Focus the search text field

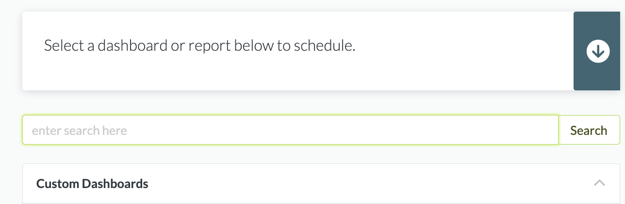tap(290, 130)
